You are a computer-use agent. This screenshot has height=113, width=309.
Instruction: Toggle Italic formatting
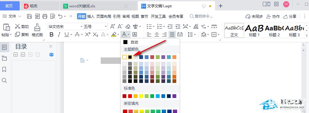click(x=59, y=35)
